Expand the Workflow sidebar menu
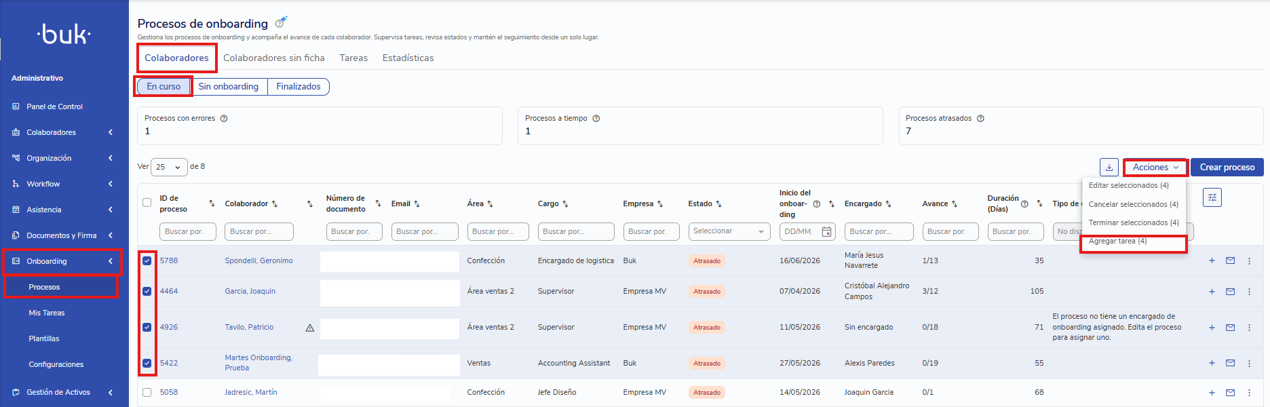 coord(64,184)
